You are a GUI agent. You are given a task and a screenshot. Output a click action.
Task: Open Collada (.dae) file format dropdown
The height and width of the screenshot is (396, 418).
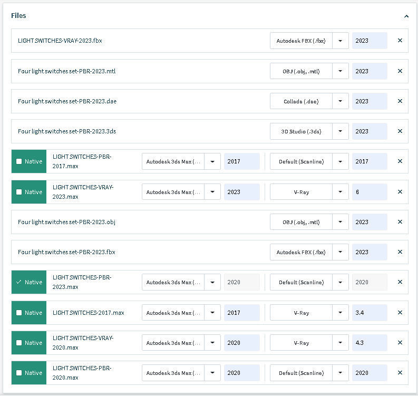click(341, 101)
